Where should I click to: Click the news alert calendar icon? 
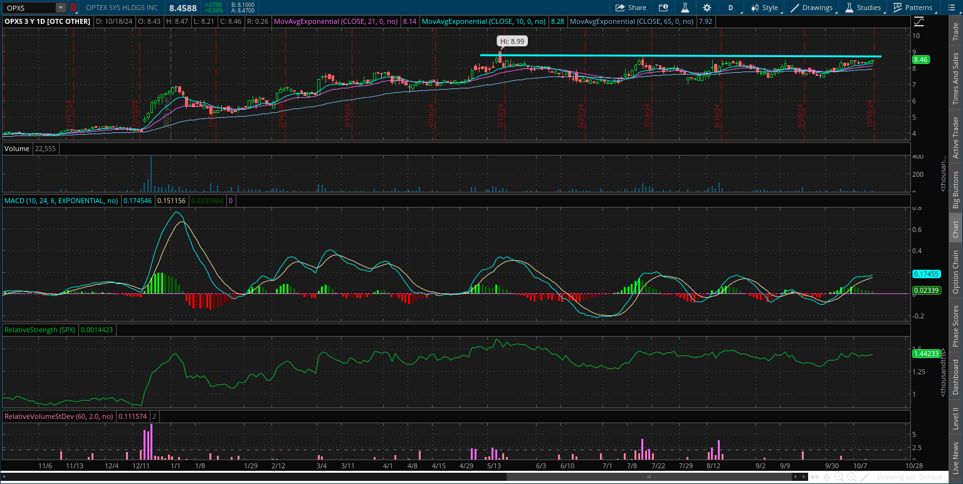664,8
